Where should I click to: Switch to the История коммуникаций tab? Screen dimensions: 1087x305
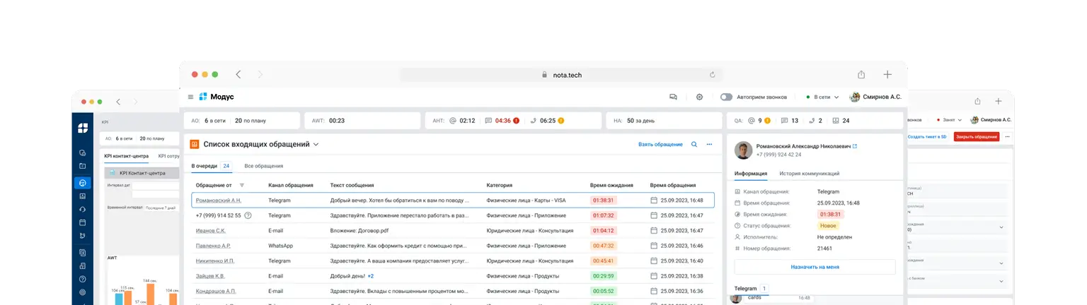point(810,173)
